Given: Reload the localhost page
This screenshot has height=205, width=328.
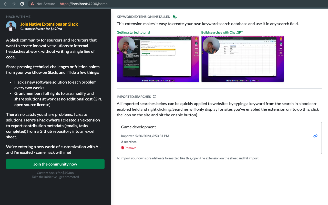Looking at the screenshot, I should [x=22, y=4].
